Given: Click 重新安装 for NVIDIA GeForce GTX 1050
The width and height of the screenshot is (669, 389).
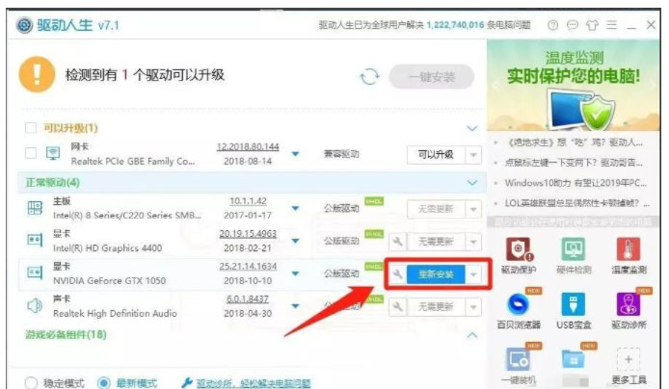Looking at the screenshot, I should (436, 274).
